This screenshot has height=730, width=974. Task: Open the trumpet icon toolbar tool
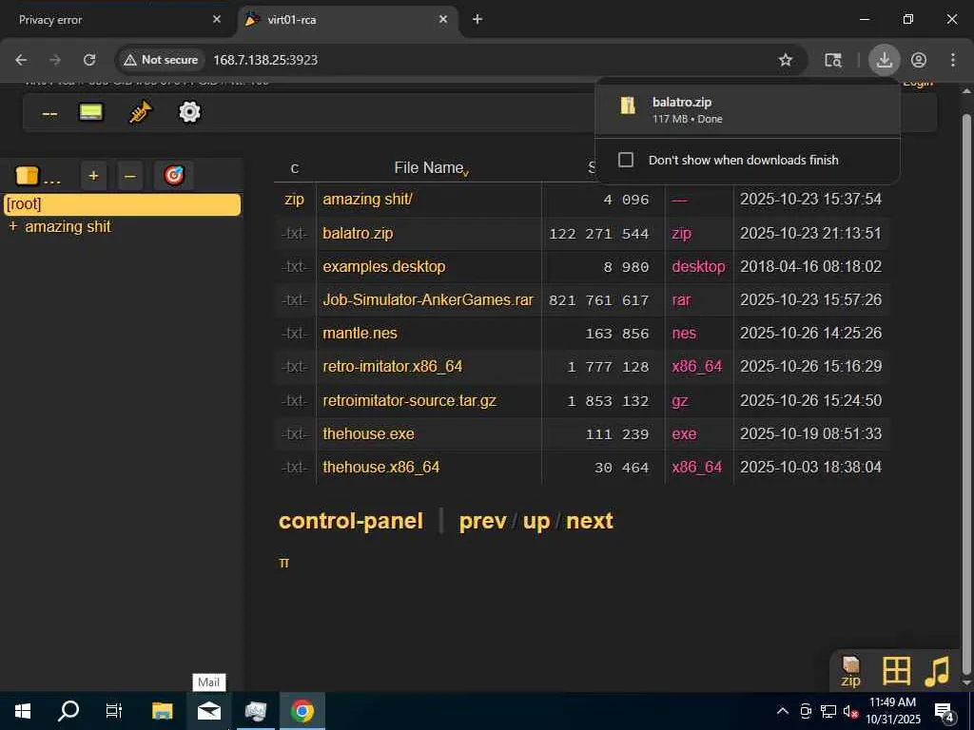tap(141, 112)
